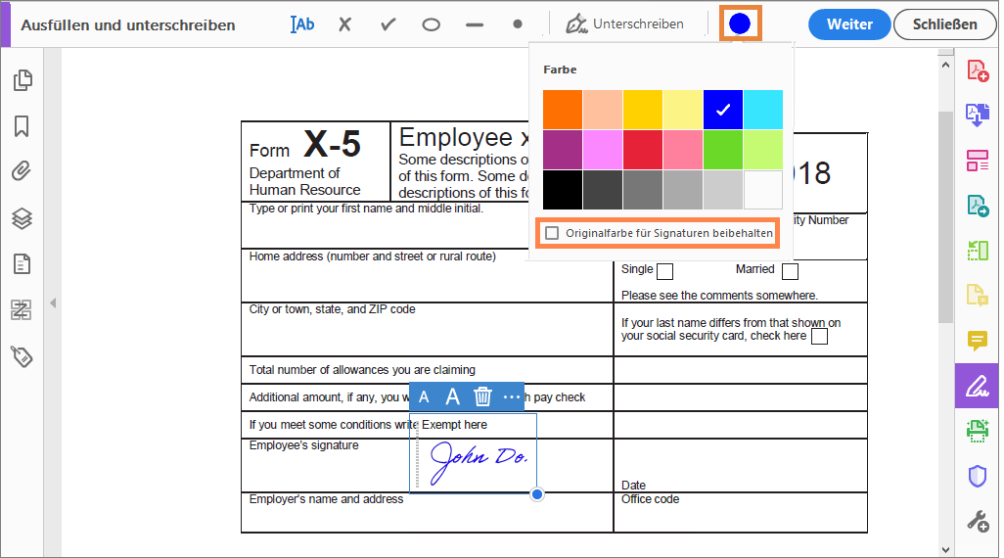Choose the purple color swatch
Viewport: 1004px width, 558px height.
563,150
